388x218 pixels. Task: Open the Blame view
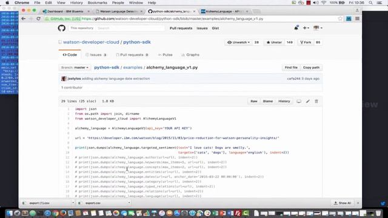(268, 101)
